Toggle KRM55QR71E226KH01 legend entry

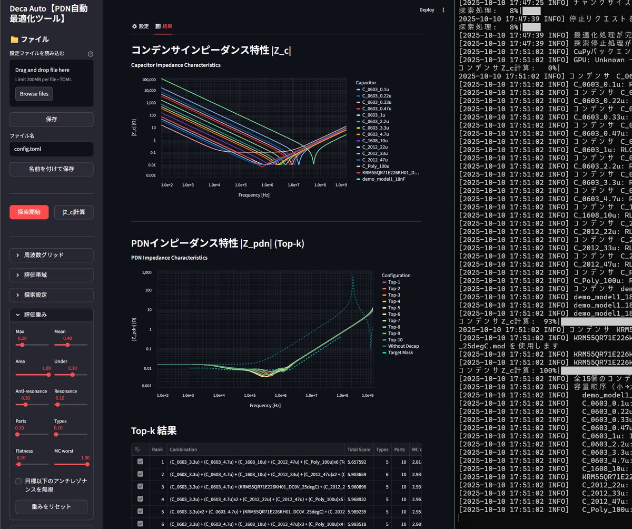click(x=388, y=172)
